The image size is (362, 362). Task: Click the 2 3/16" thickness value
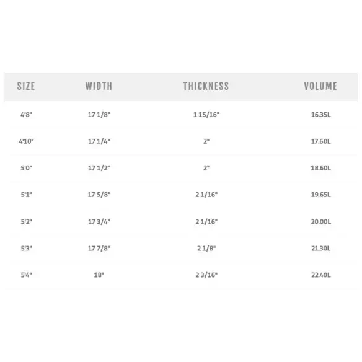tap(206, 275)
